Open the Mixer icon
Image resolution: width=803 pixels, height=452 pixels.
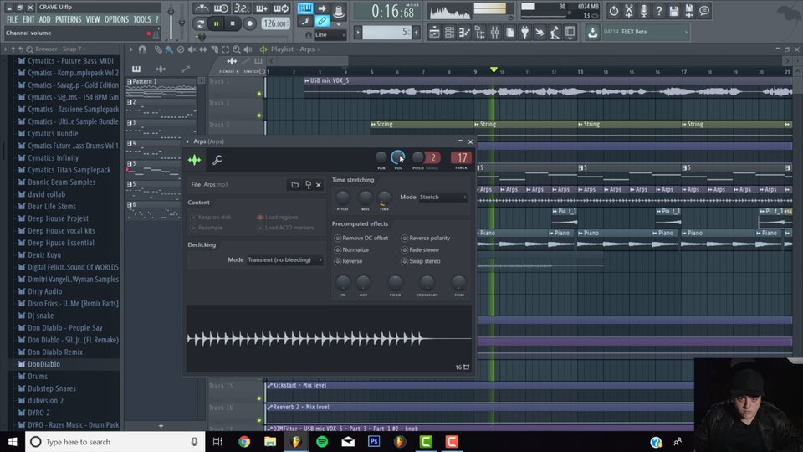pyautogui.click(x=494, y=33)
